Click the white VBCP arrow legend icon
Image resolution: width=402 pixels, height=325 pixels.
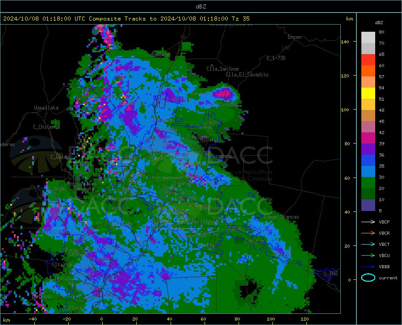[x=368, y=222]
